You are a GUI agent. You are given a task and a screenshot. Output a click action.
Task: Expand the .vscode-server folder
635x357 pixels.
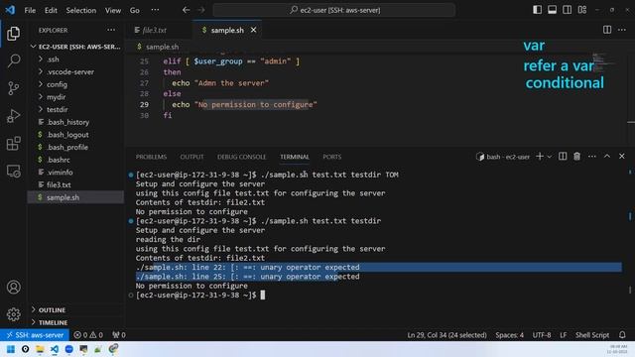[x=75, y=71]
